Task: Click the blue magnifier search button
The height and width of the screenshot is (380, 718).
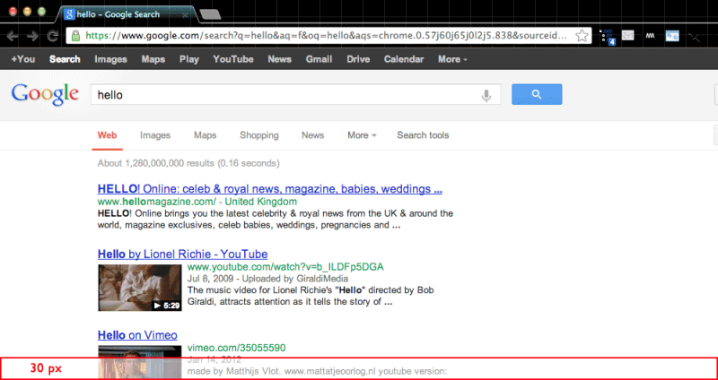Action: coord(537,94)
